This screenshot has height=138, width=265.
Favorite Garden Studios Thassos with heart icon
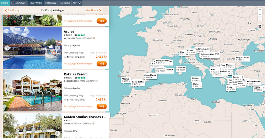point(7,116)
